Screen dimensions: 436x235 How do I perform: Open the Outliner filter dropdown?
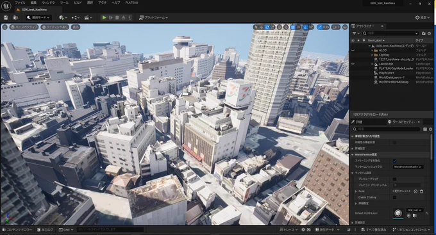(x=356, y=33)
